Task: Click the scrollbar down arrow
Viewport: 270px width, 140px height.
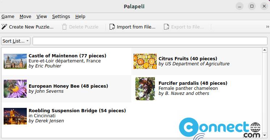Action: tap(265, 135)
